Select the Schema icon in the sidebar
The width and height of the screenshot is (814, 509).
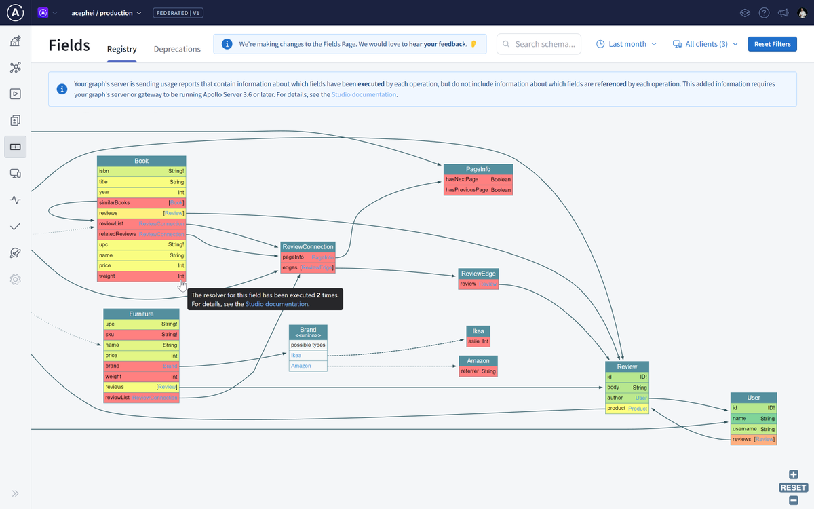pyautogui.click(x=15, y=67)
